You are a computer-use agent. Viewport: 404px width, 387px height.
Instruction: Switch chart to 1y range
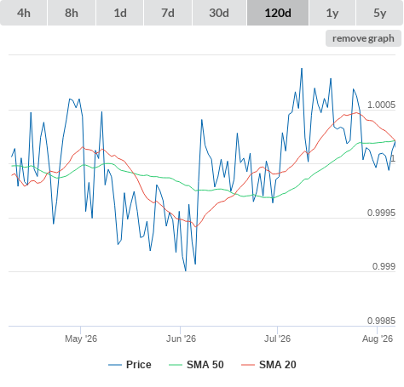click(332, 13)
